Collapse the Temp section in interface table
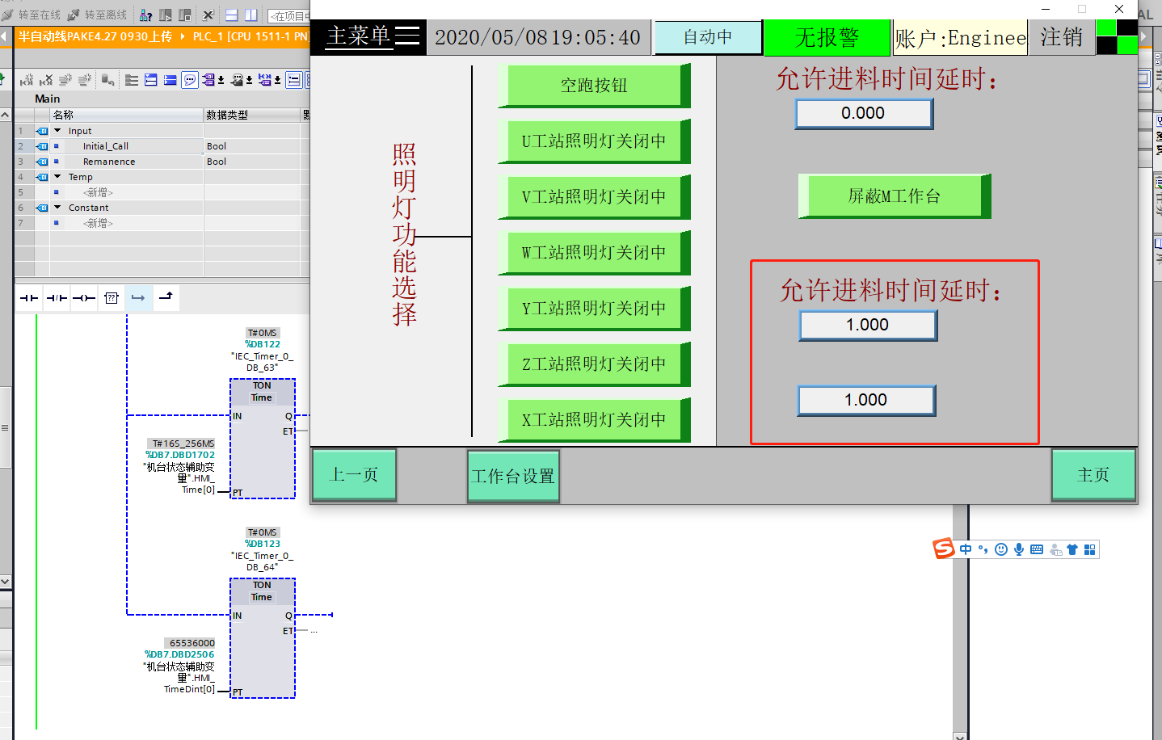 pyautogui.click(x=57, y=177)
